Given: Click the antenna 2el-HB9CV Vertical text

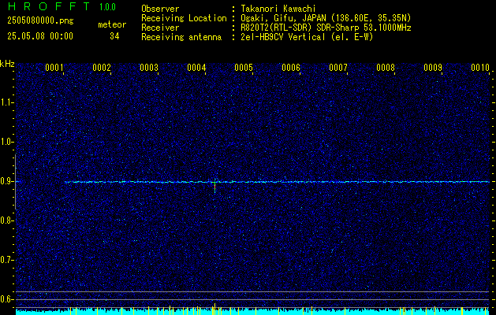Looking at the screenshot, I should (308, 37).
